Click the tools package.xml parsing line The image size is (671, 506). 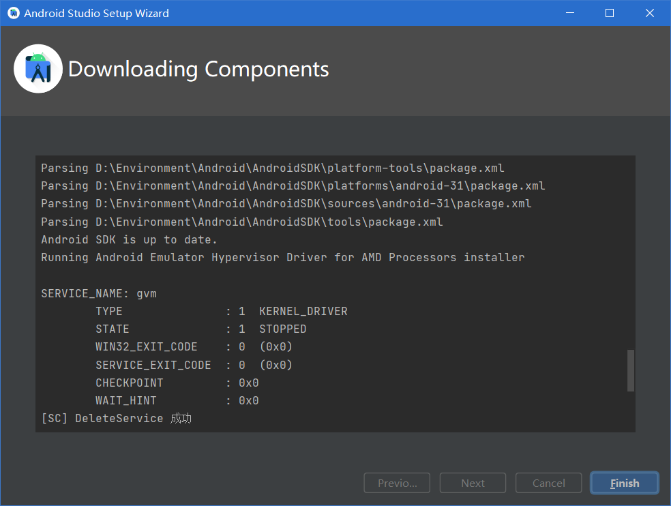click(x=242, y=222)
